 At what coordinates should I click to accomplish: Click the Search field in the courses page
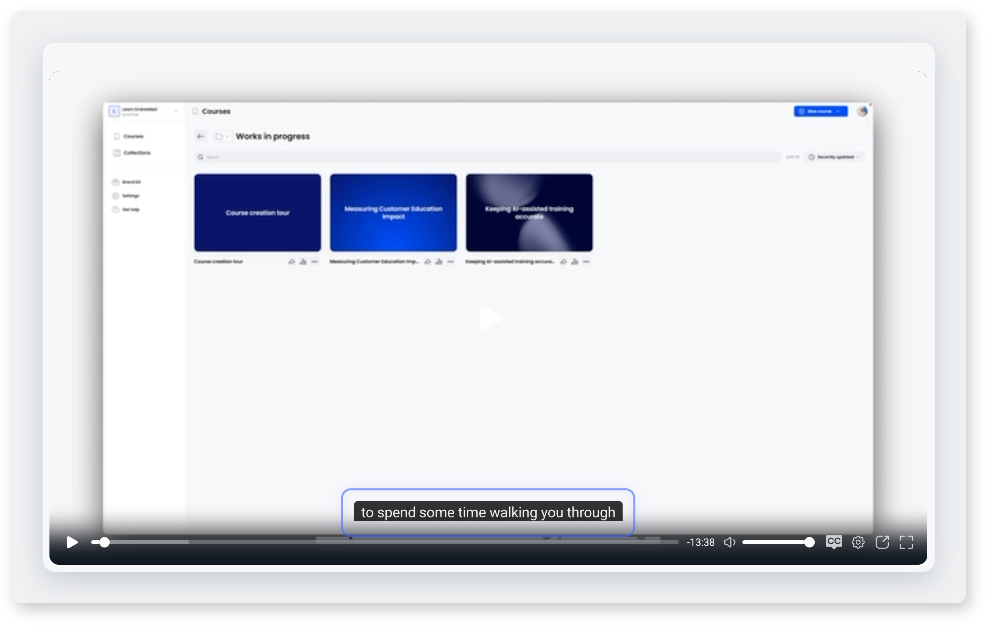coord(488,157)
